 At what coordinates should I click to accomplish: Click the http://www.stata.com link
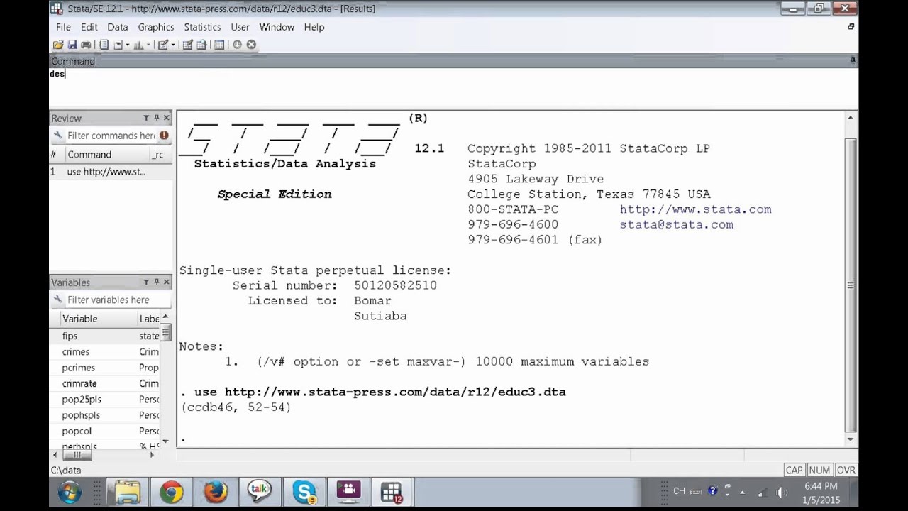pyautogui.click(x=695, y=209)
